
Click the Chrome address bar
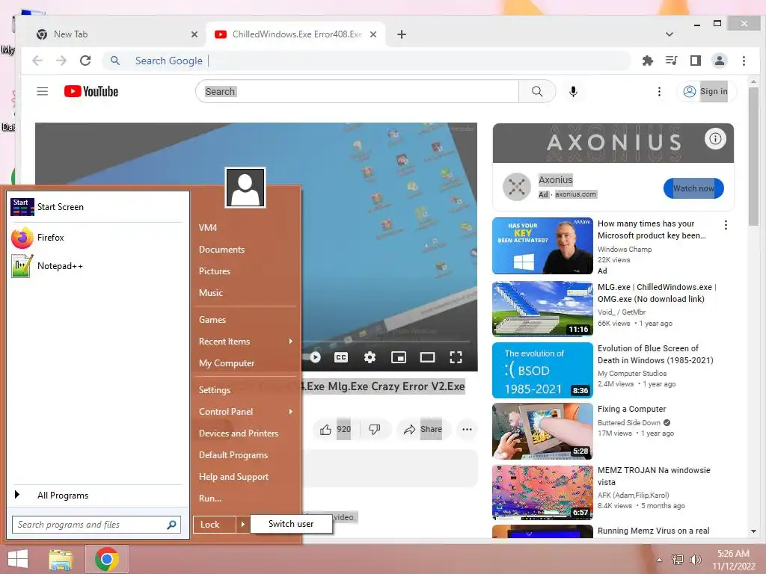367,61
